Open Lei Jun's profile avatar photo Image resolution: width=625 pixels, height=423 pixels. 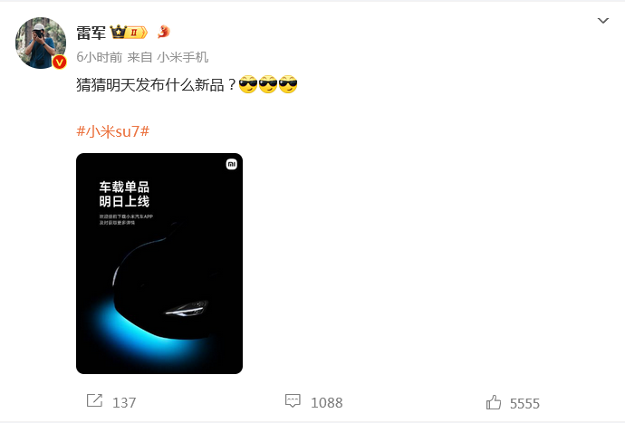[x=41, y=43]
